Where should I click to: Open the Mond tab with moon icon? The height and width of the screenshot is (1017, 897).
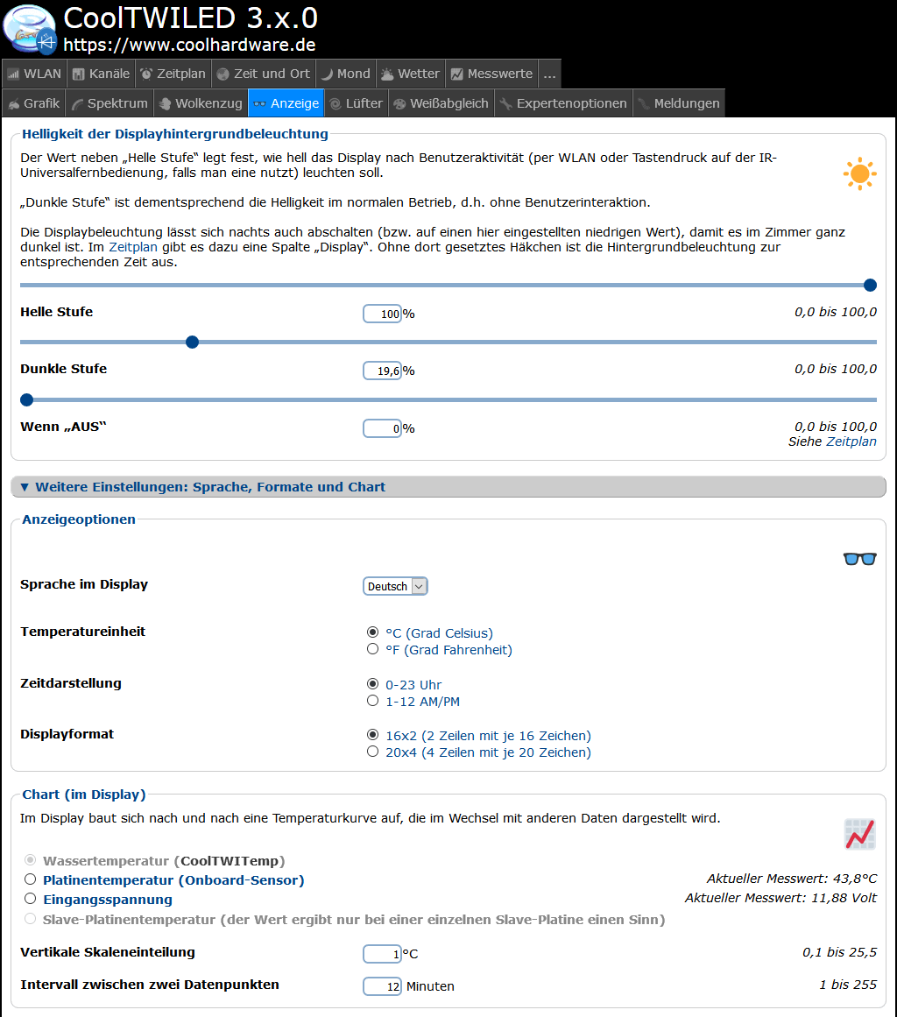point(345,74)
